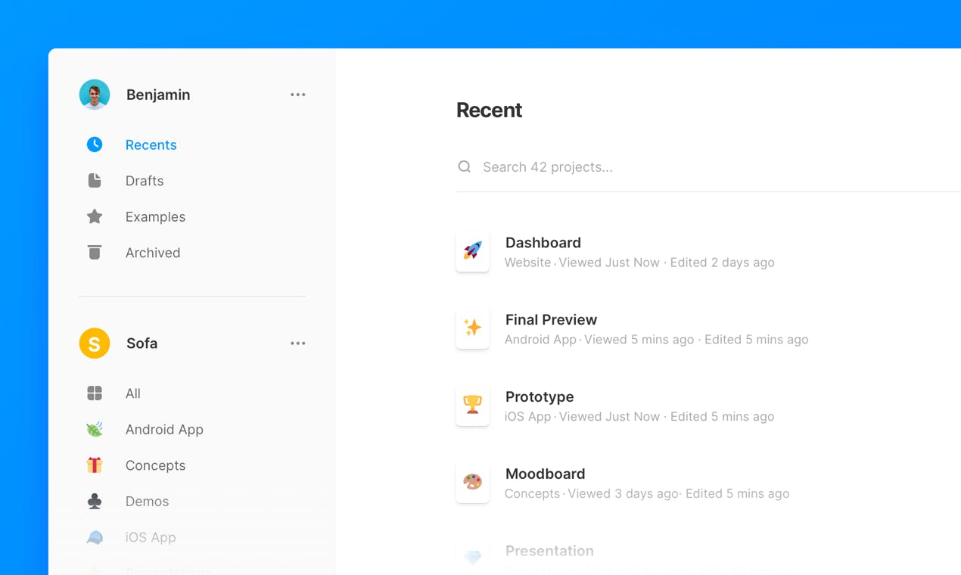The width and height of the screenshot is (961, 575).
Task: Click the search magnifier icon
Action: click(x=465, y=166)
